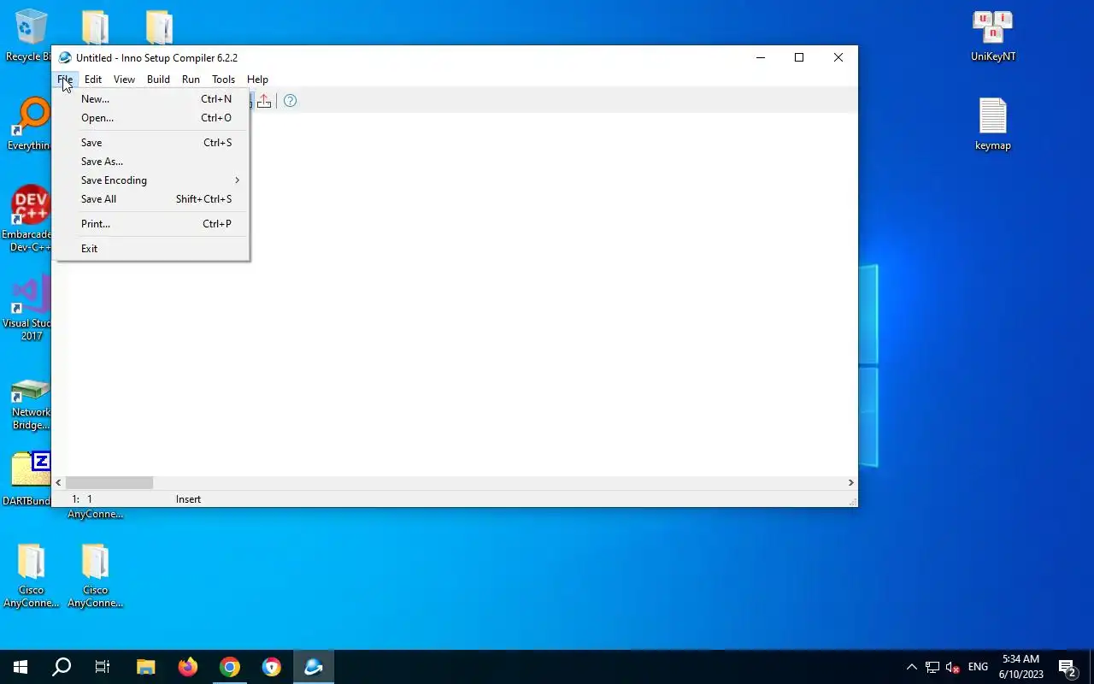Open File Explorer from the taskbar
This screenshot has width=1094, height=684.
pyautogui.click(x=146, y=667)
